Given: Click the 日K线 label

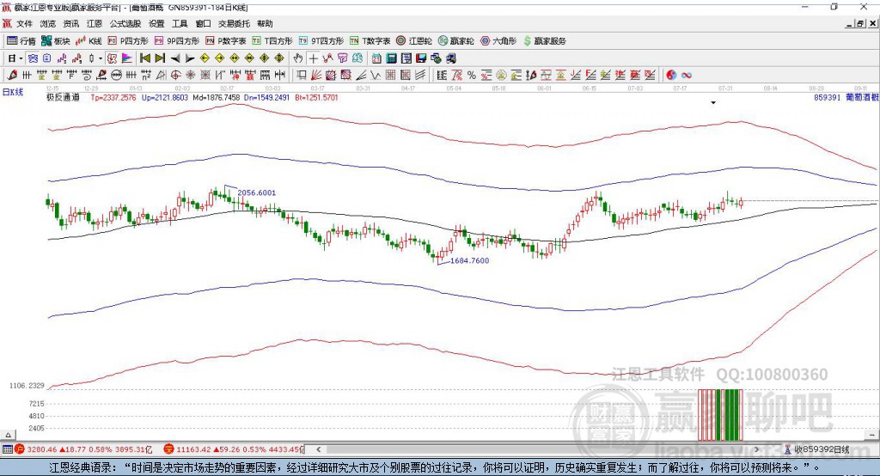Looking at the screenshot, I should [13, 92].
